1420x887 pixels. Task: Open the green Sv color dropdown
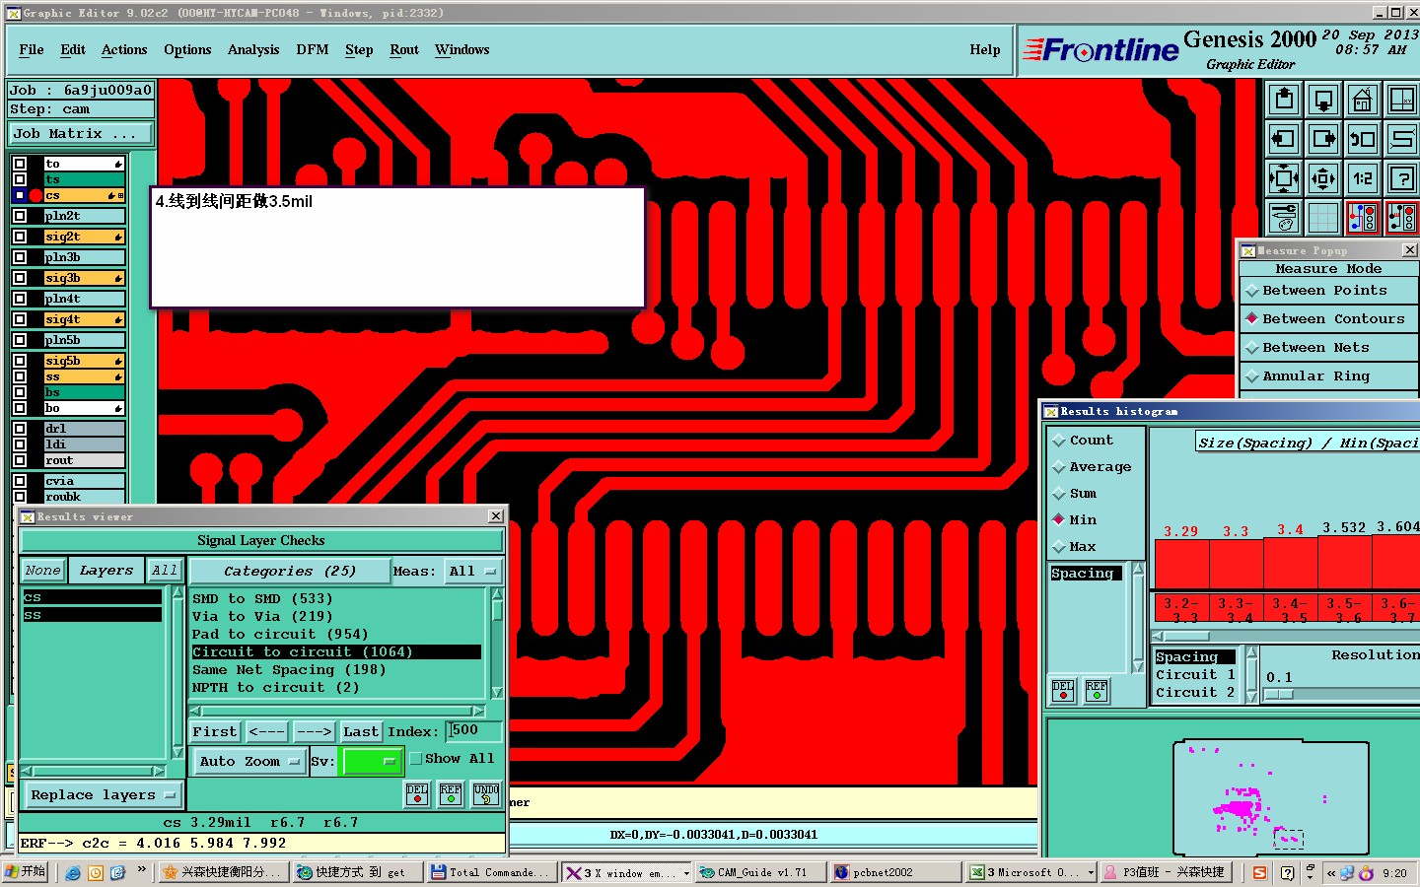371,761
